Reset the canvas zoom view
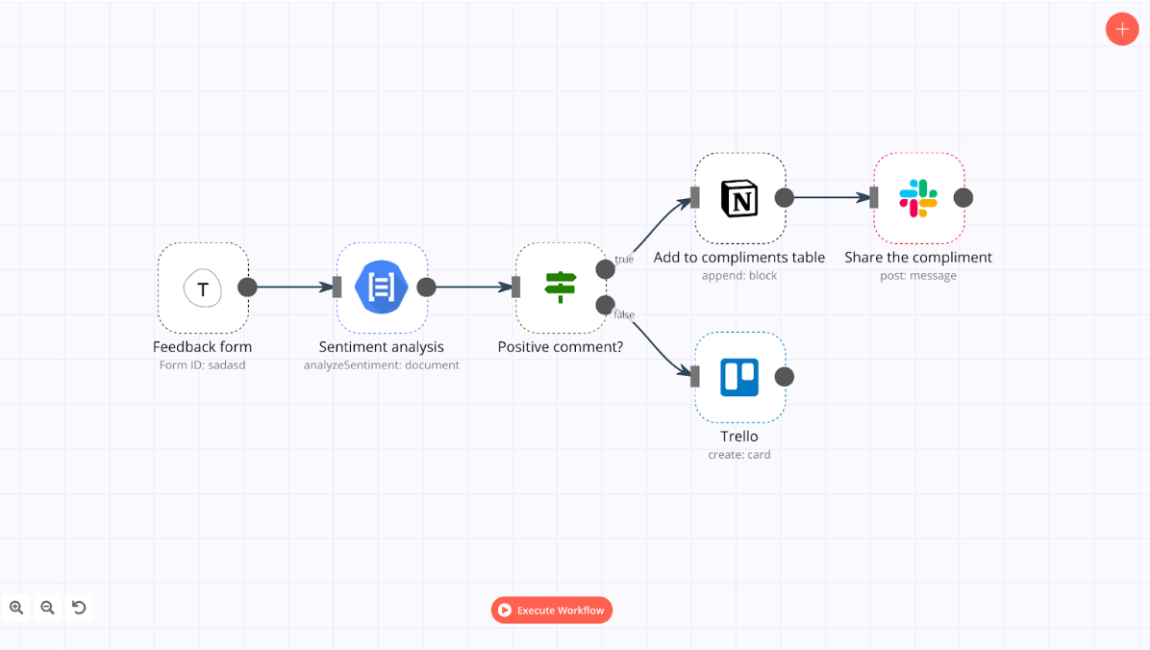Image resolution: width=1150 pixels, height=650 pixels. pos(78,607)
